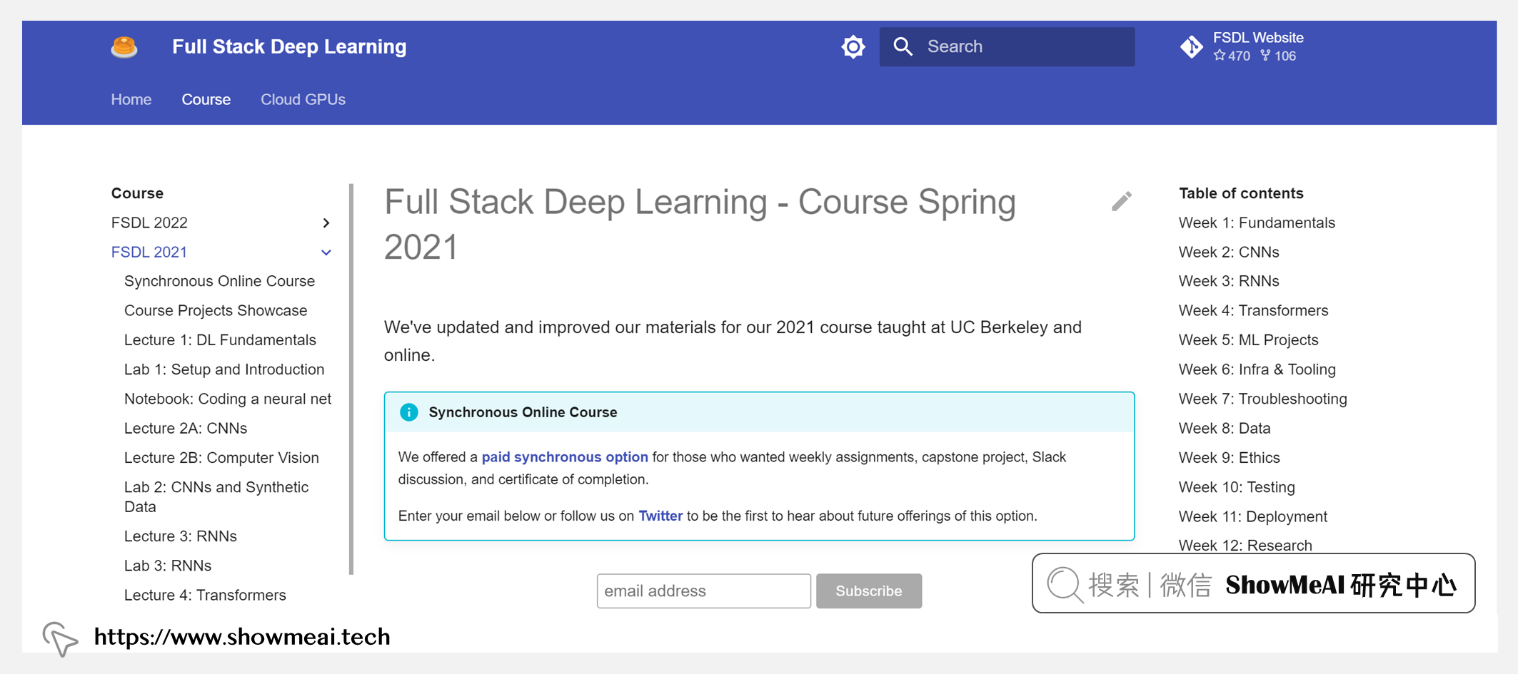Click the info icon in Synchronous Online Course box
The width and height of the screenshot is (1518, 674).
pos(409,412)
